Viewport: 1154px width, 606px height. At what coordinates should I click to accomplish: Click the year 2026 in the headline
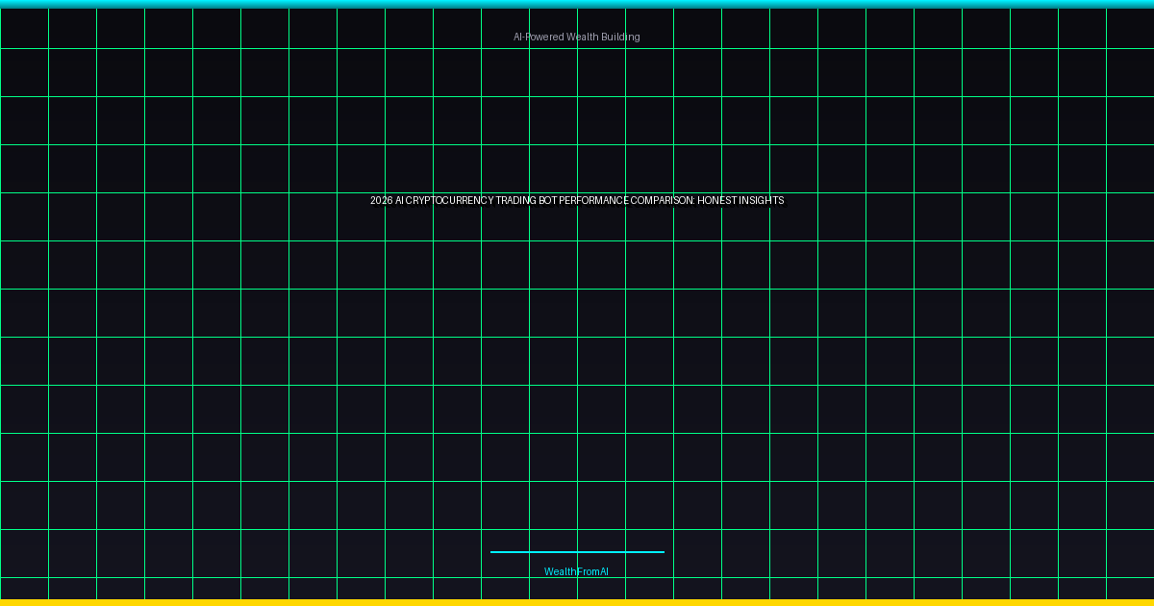tap(381, 200)
